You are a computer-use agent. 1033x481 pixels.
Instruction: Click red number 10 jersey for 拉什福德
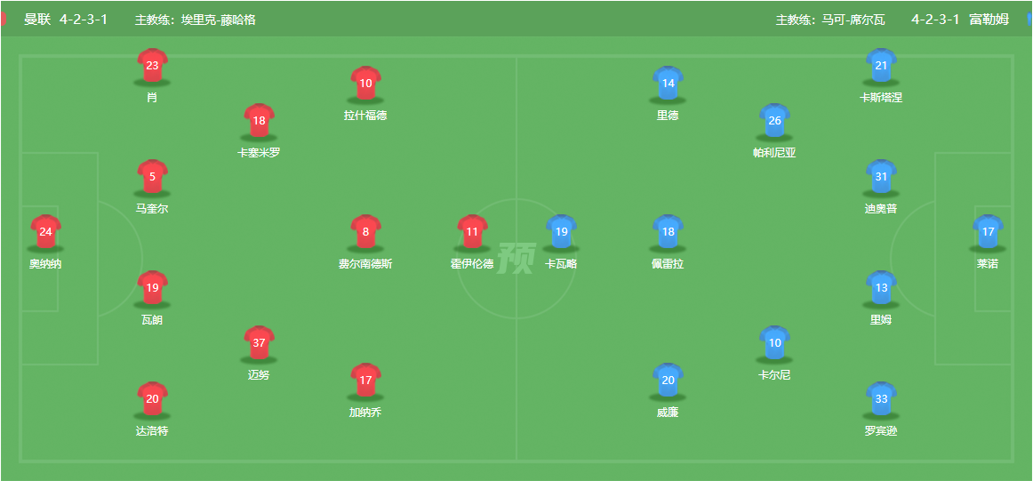click(365, 84)
